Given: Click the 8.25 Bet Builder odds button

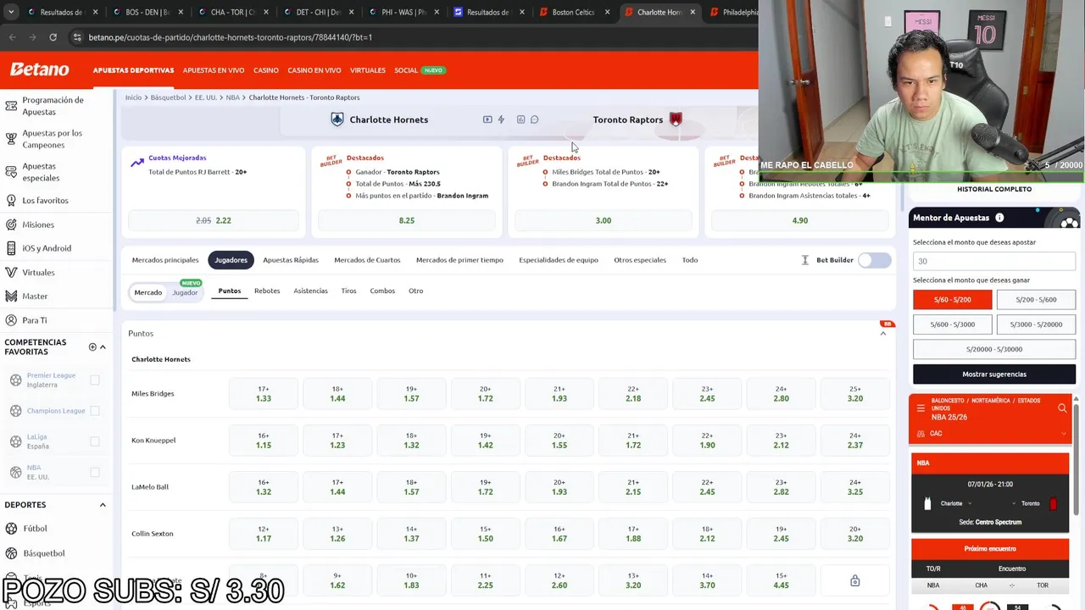Looking at the screenshot, I should (407, 220).
